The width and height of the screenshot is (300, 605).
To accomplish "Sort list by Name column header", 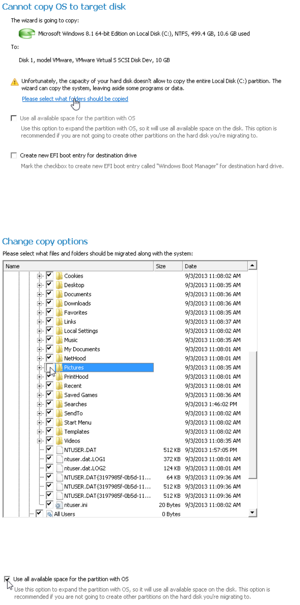I will 78,266.
